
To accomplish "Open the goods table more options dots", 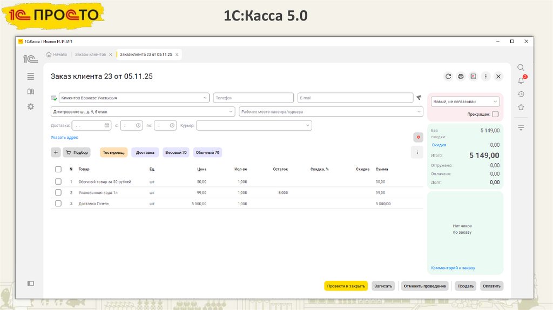I will pyautogui.click(x=417, y=152).
